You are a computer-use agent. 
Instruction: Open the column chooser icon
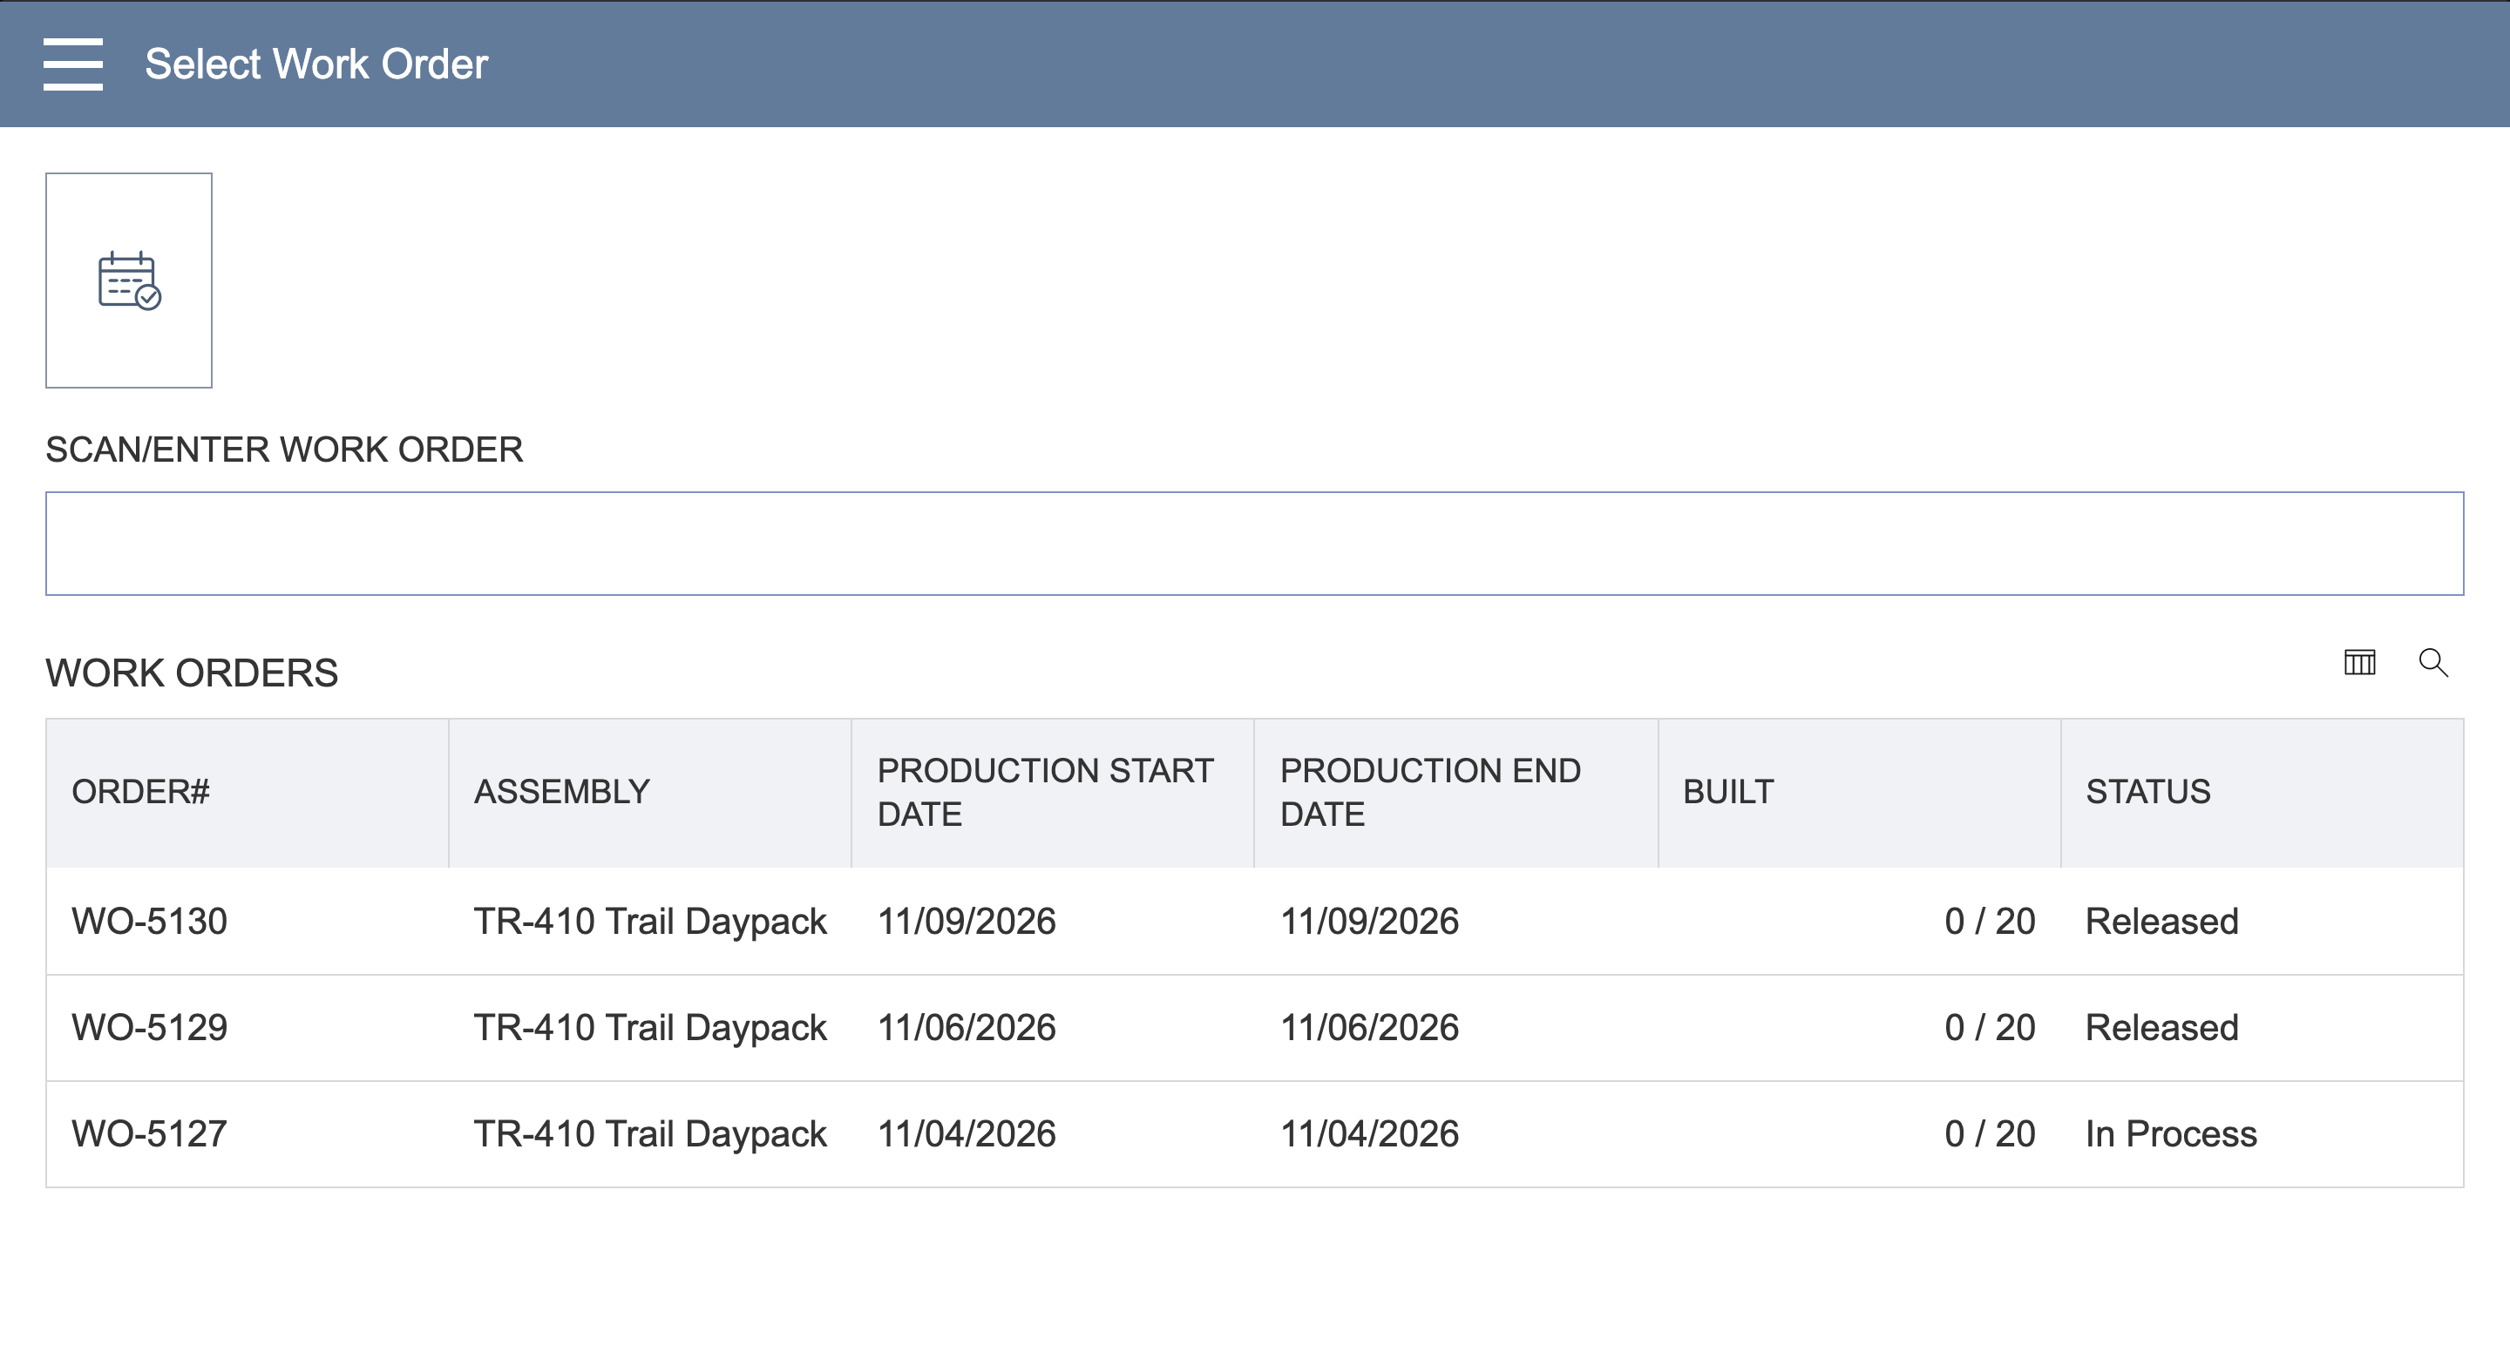tap(2359, 662)
